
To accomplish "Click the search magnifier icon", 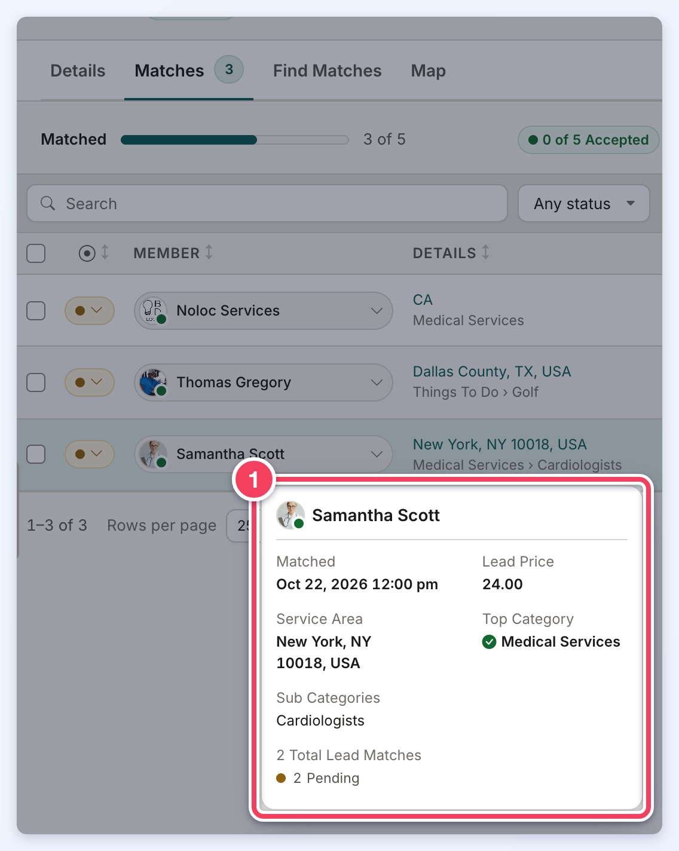I will coord(48,203).
